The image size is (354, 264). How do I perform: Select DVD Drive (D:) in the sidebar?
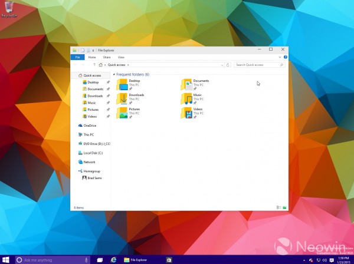click(x=93, y=143)
